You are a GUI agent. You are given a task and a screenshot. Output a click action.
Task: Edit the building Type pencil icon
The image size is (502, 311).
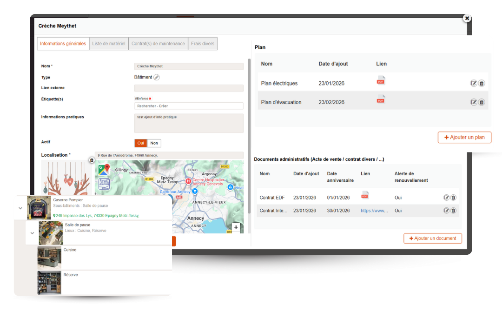tap(157, 78)
